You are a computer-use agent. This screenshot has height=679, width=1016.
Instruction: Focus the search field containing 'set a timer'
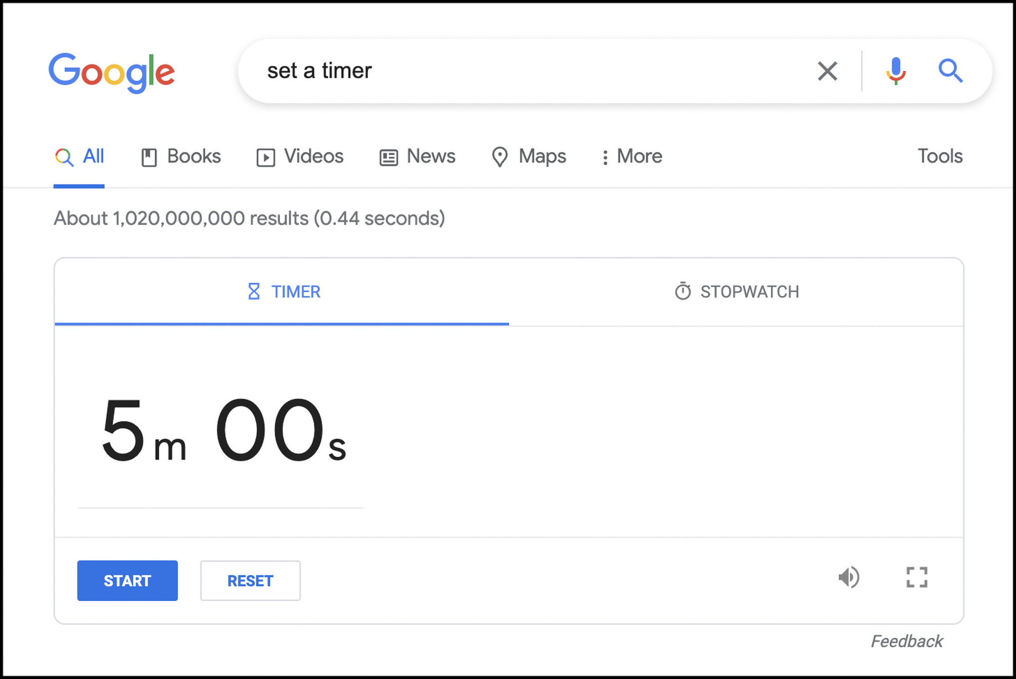(531, 71)
